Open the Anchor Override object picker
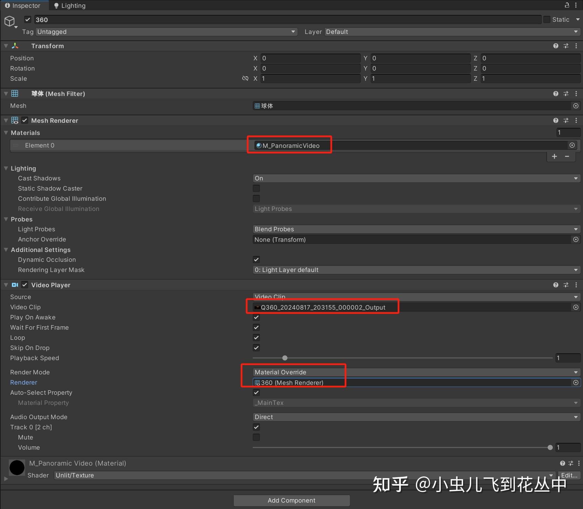583x509 pixels. 576,239
